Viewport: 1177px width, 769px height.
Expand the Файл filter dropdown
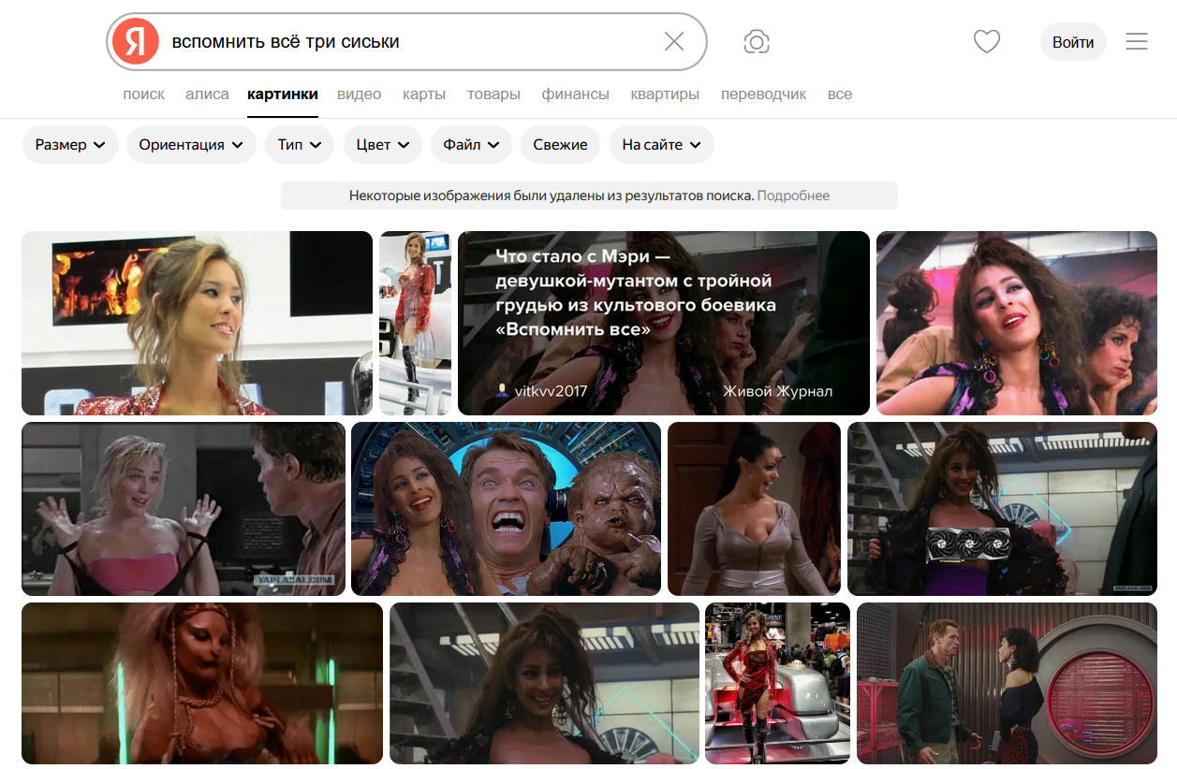coord(471,145)
